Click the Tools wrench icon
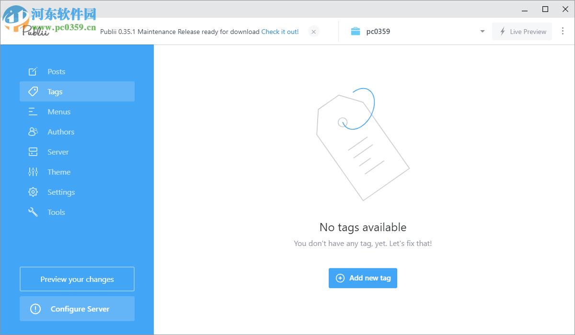The image size is (575, 335). pyautogui.click(x=33, y=212)
